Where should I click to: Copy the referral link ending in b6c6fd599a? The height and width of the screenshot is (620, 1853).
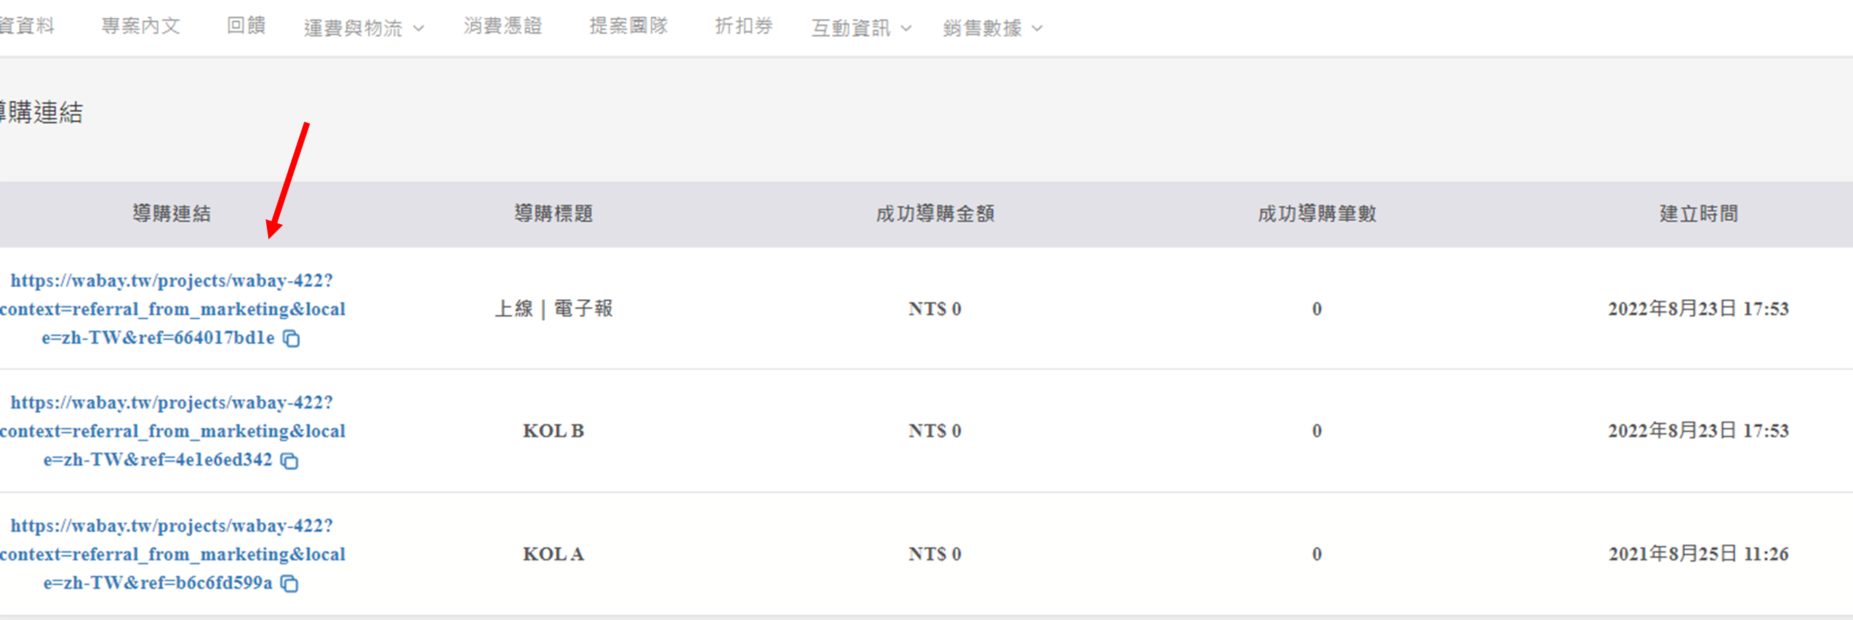tap(289, 584)
